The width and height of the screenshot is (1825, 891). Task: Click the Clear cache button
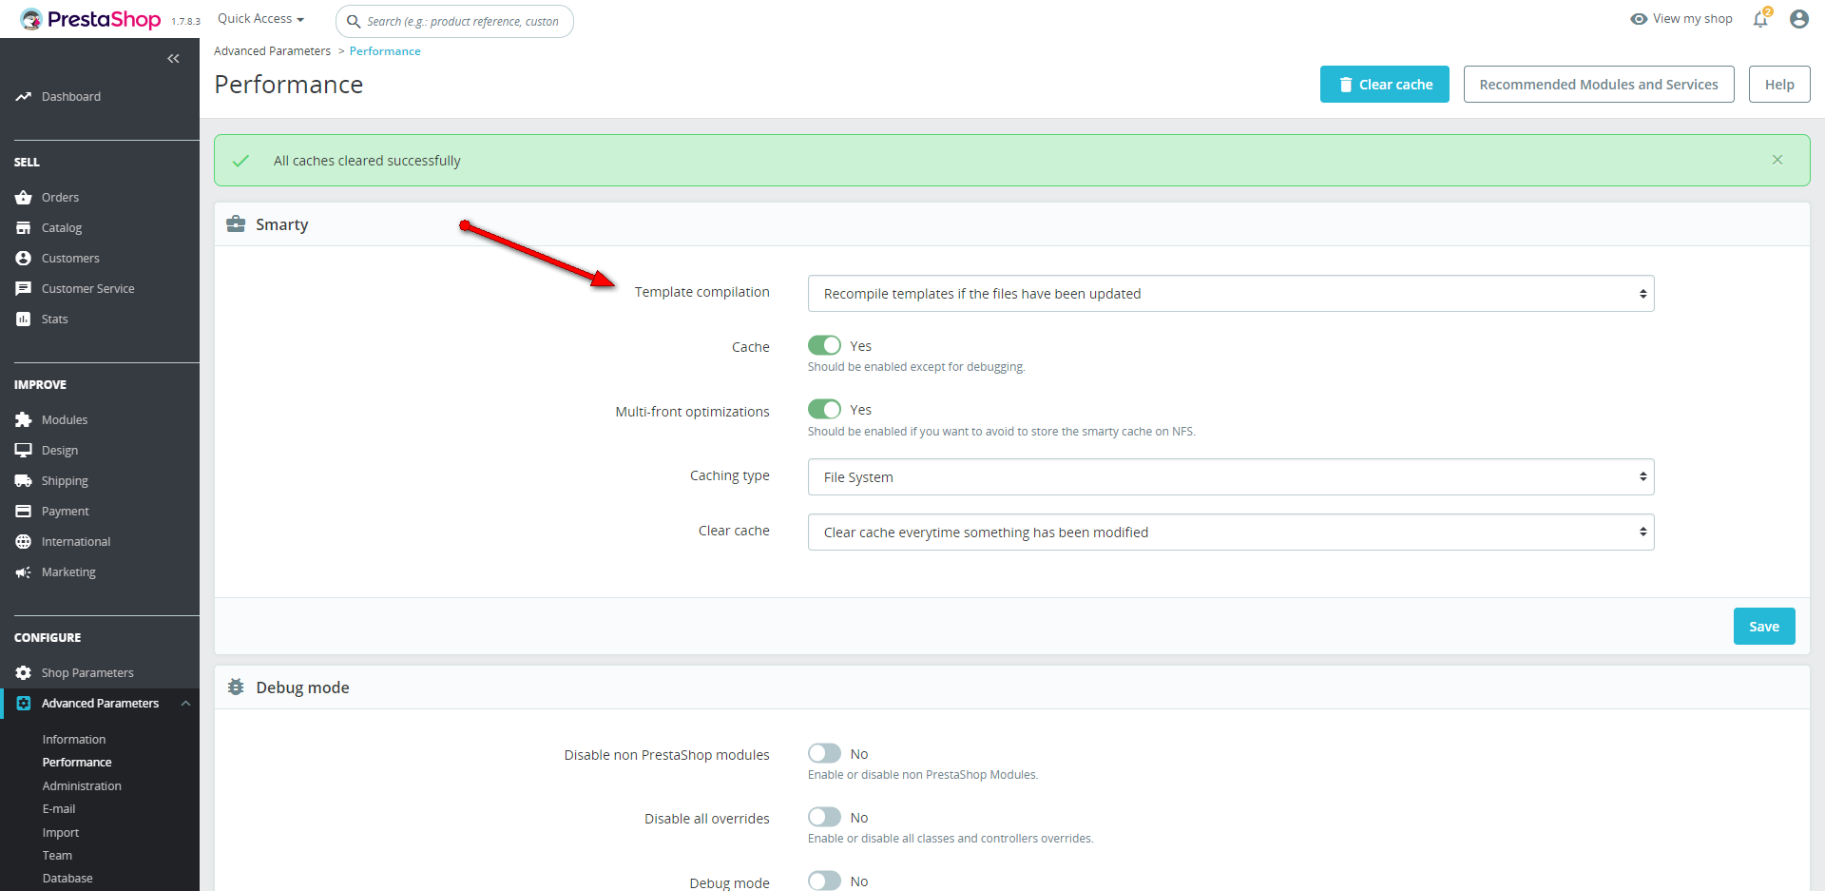pyautogui.click(x=1385, y=85)
